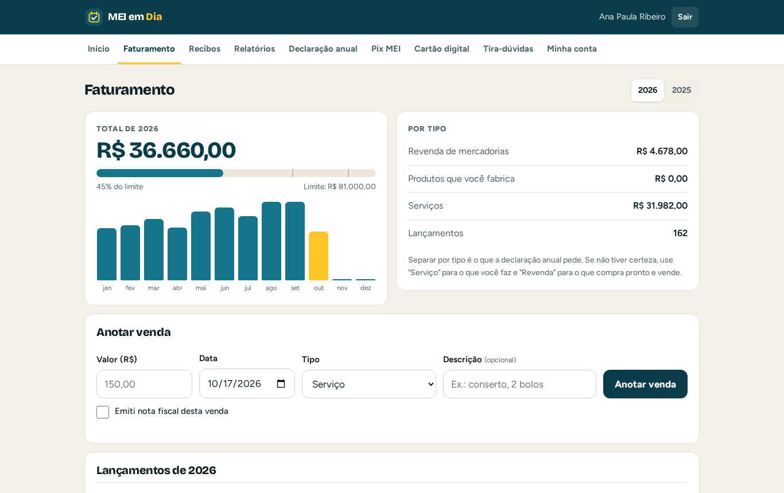This screenshot has height=493, width=784.
Task: Open the Tira-dúvidas tab
Action: [x=508, y=49]
